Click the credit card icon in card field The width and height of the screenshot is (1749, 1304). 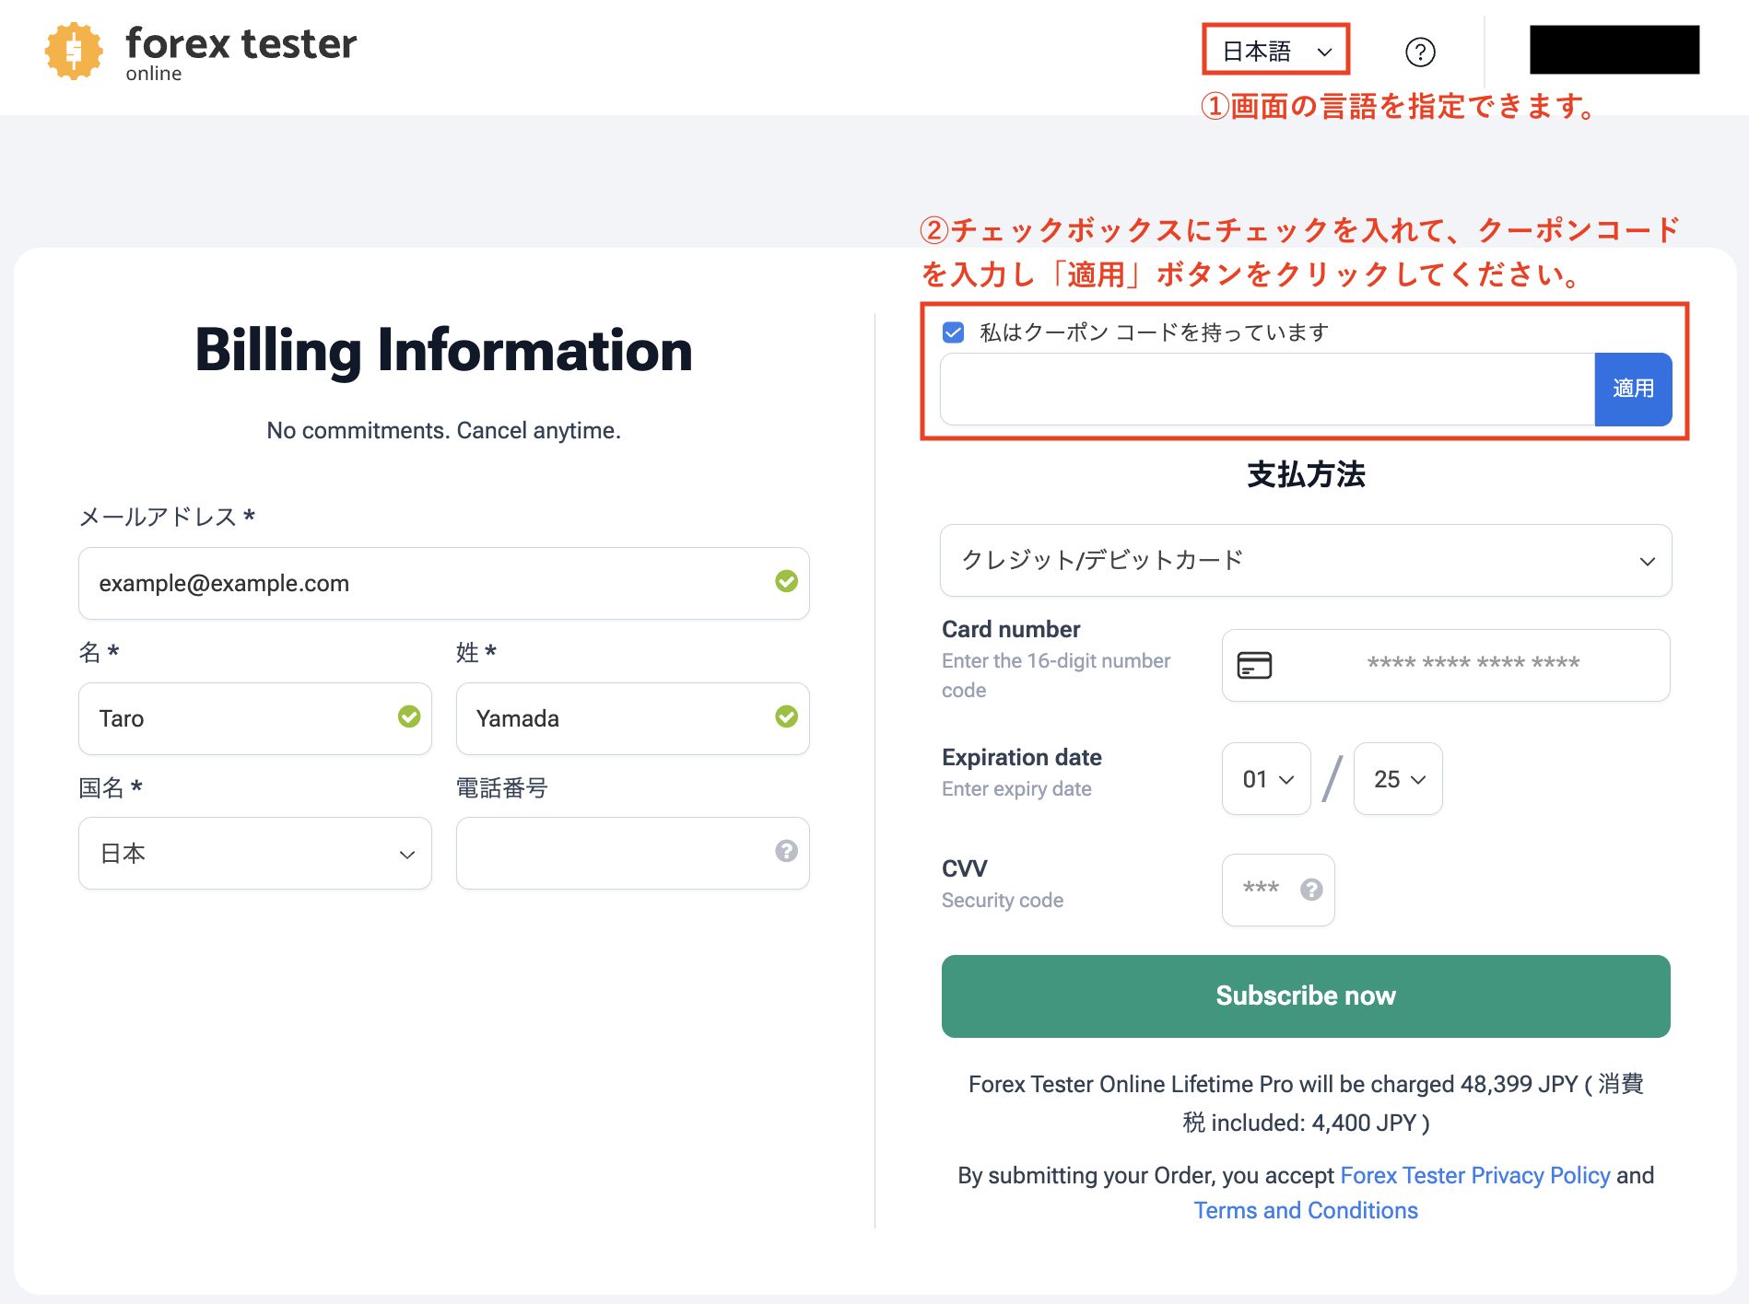click(x=1254, y=665)
